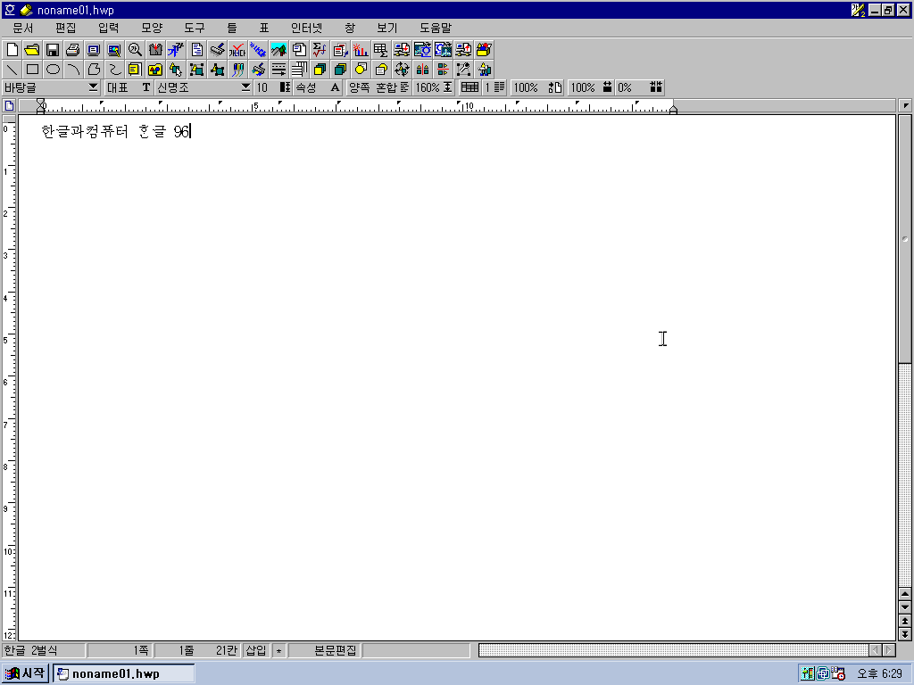Screen dimensions: 914x685
Task: Click in the document text 한글과컴퓨터
Action: (85, 131)
